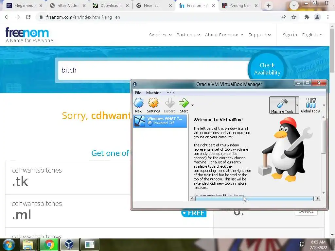The height and width of the screenshot is (251, 335).
Task: Click the Sign in link
Action: tap(290, 35)
